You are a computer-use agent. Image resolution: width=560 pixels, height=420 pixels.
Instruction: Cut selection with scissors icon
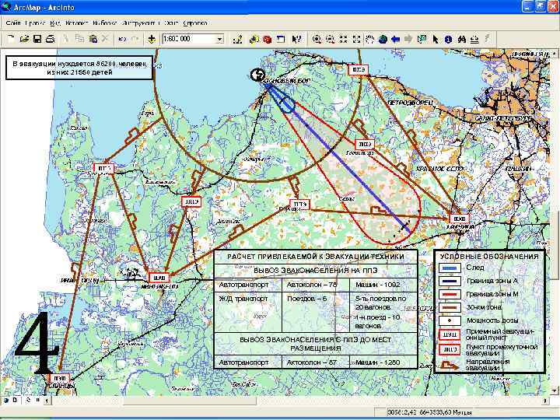(65, 39)
